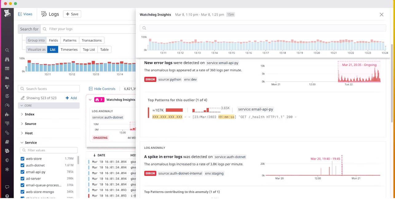This screenshot has height=199, width=395.
Task: Focus the Search facets field
Action: (49, 89)
